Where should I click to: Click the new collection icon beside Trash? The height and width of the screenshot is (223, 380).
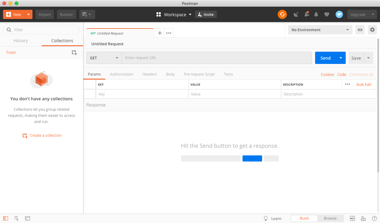pyautogui.click(x=74, y=53)
